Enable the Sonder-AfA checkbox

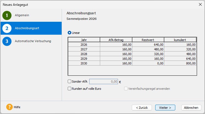click(x=70, y=82)
